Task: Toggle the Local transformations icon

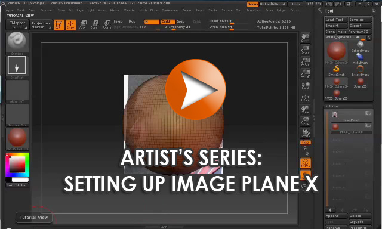Action: 305,86
